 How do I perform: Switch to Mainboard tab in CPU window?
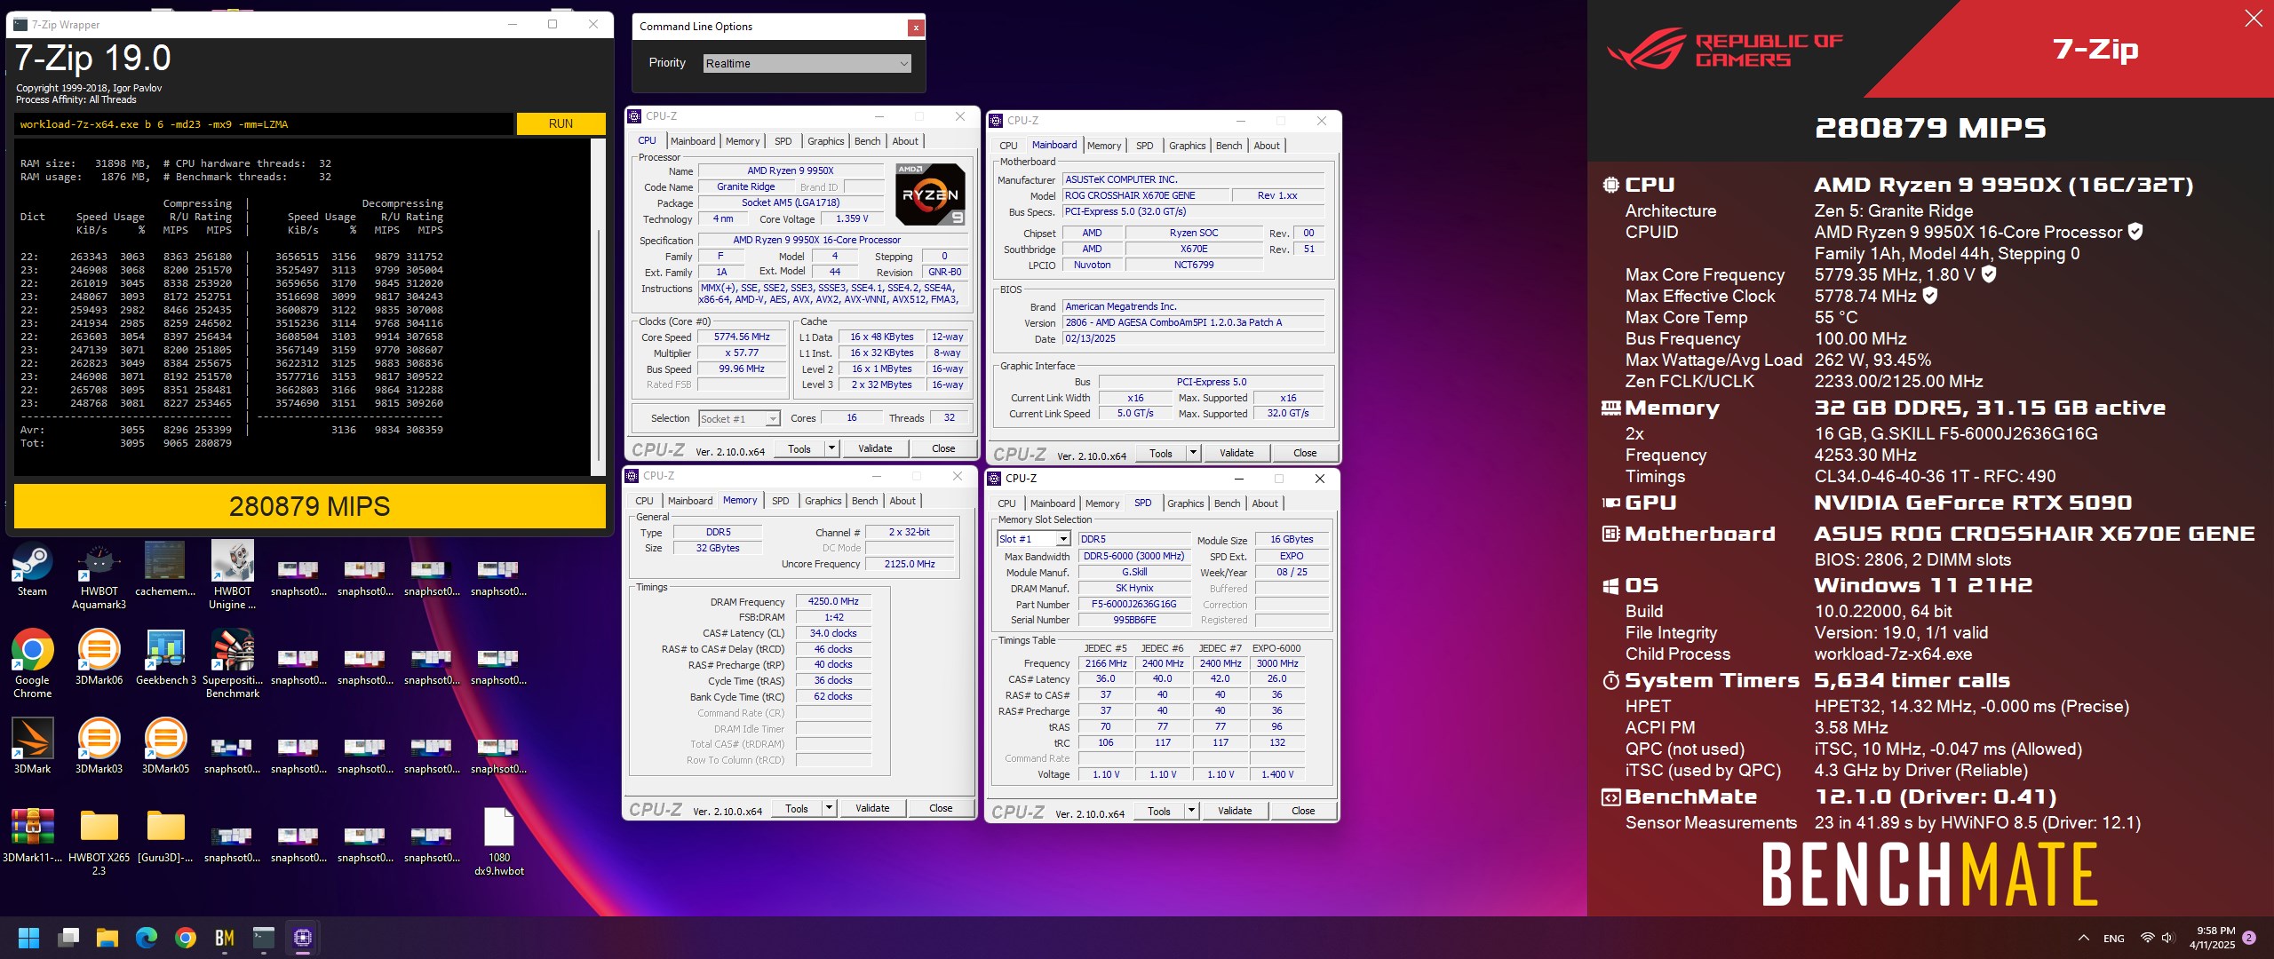click(x=693, y=141)
